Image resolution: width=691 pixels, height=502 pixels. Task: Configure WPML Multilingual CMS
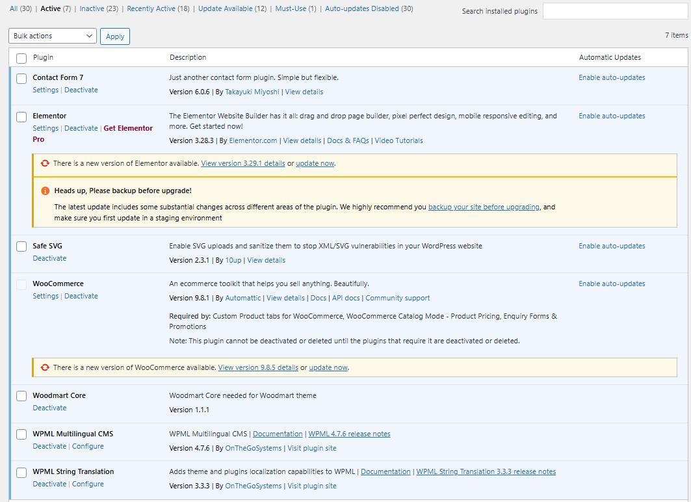click(88, 447)
